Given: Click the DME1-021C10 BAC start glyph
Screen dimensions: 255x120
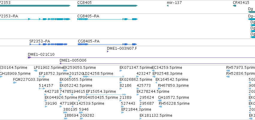Looking at the screenshot, I should point(29,57).
